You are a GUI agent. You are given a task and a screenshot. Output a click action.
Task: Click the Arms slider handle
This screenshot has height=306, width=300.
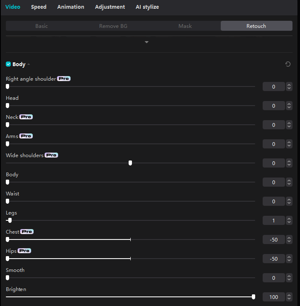pos(7,144)
